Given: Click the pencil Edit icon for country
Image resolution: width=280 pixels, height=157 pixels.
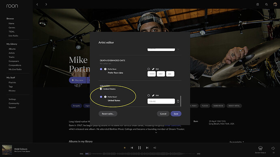Looking at the screenshot, I should coord(153,95).
